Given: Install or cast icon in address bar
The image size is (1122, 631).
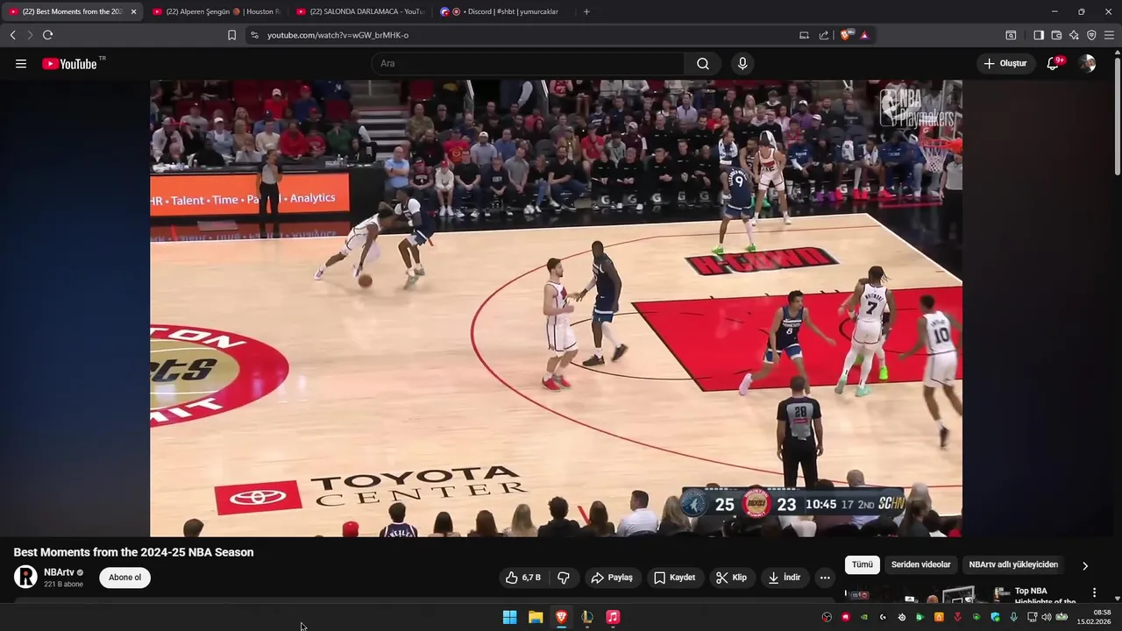Looking at the screenshot, I should tap(804, 35).
